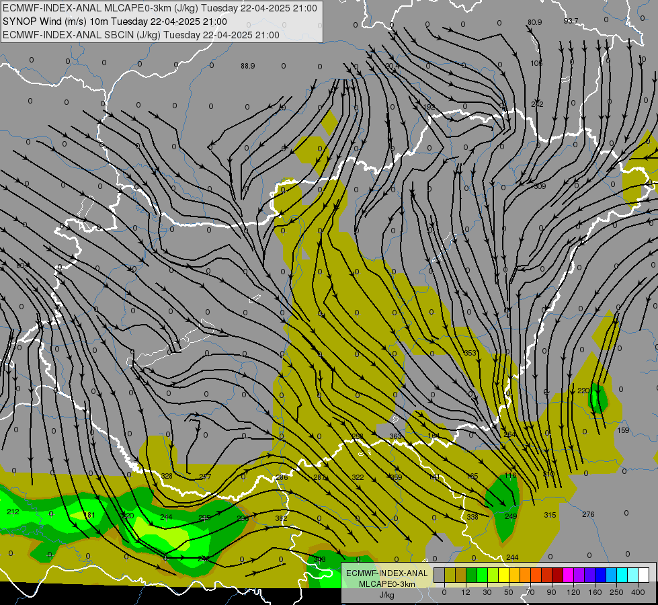Image resolution: width=658 pixels, height=605 pixels.
Task: Click the dark maroon red legend swatch
Action: (x=558, y=575)
